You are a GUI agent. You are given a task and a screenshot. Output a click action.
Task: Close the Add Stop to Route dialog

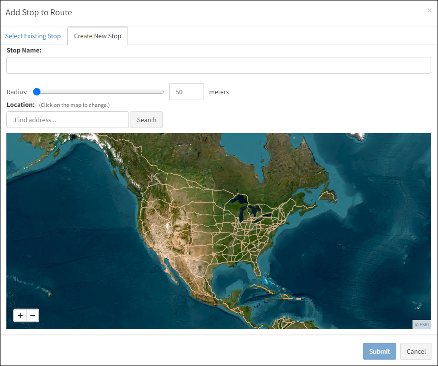pyautogui.click(x=429, y=10)
